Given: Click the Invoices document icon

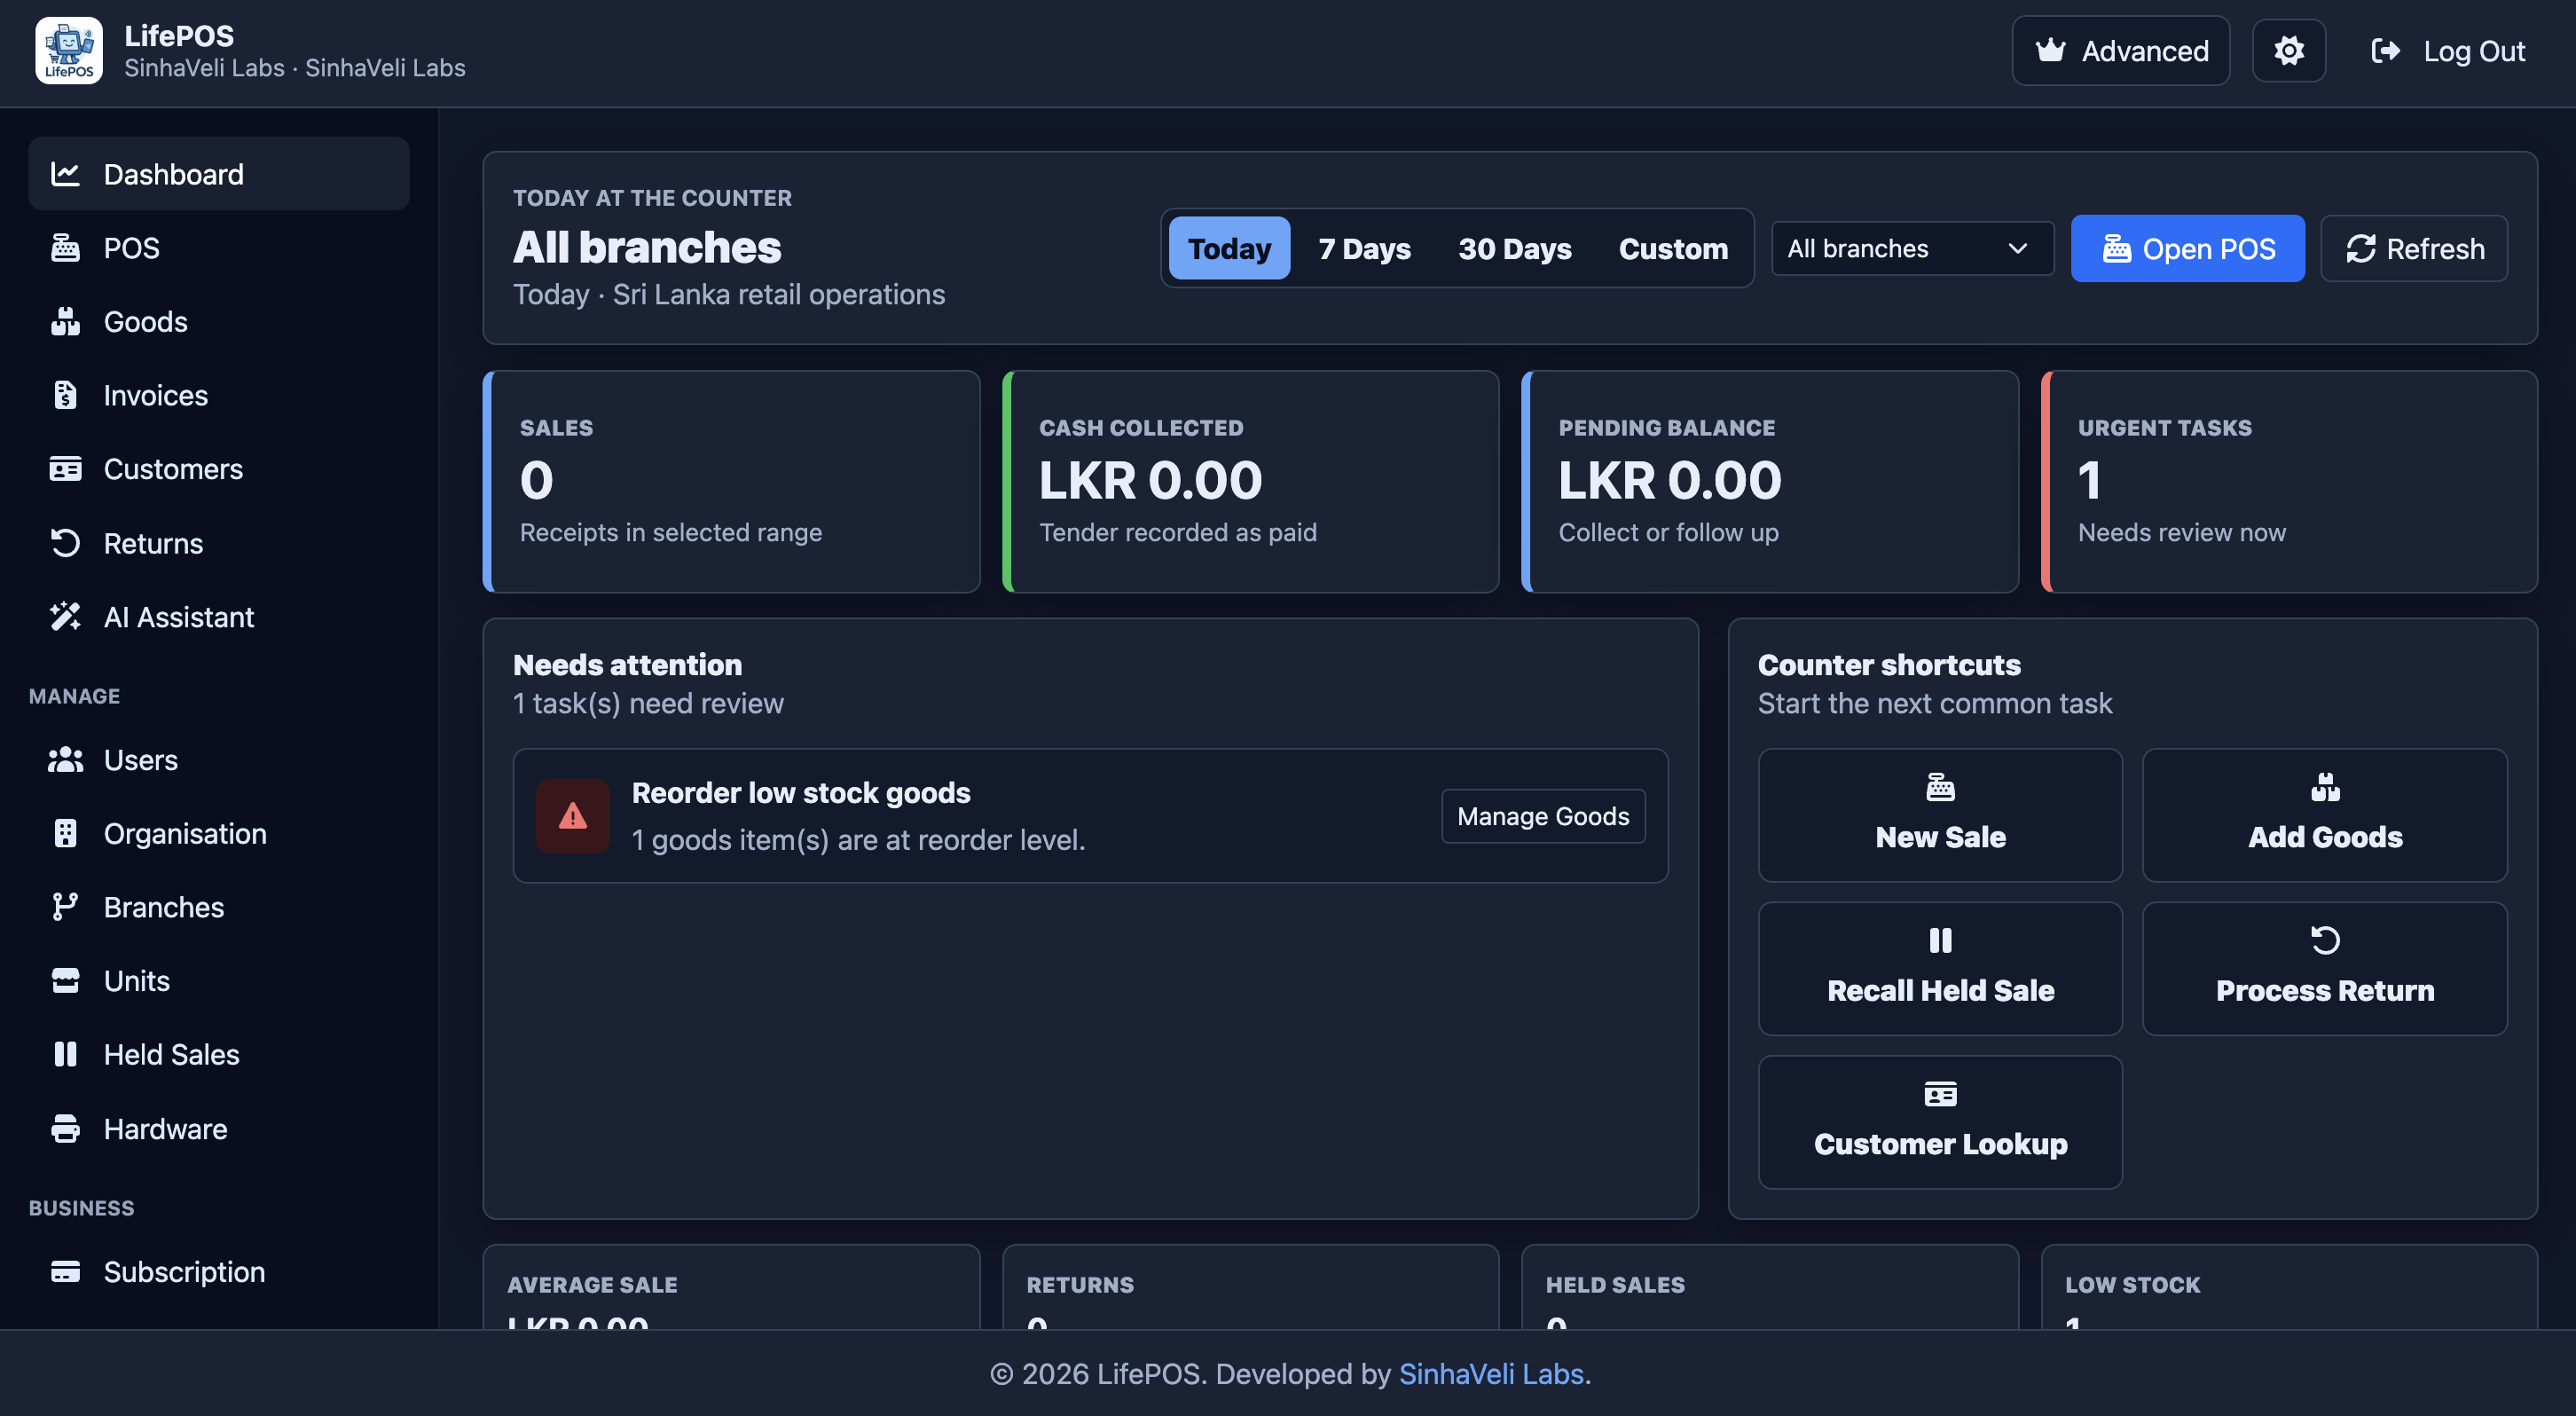Looking at the screenshot, I should point(65,395).
